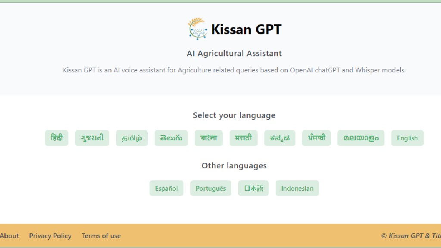Screen dimensions: 441x248
Task: Choose the English language button
Action: 407,138
